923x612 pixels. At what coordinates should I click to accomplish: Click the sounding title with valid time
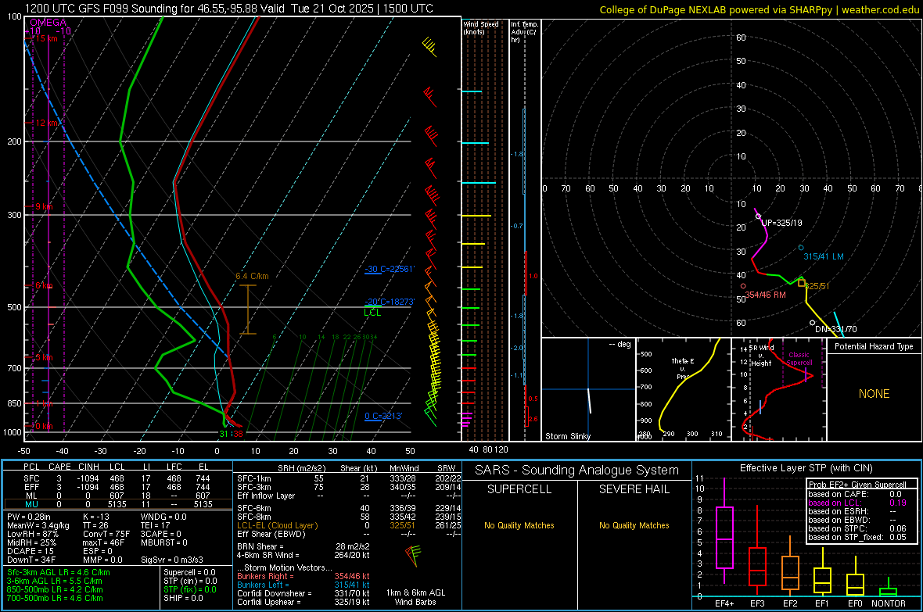pos(229,9)
